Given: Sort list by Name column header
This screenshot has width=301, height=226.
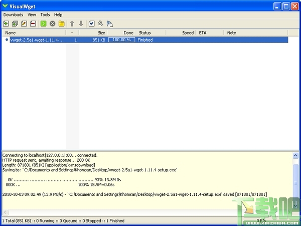Looking at the screenshot, I should (34, 33).
